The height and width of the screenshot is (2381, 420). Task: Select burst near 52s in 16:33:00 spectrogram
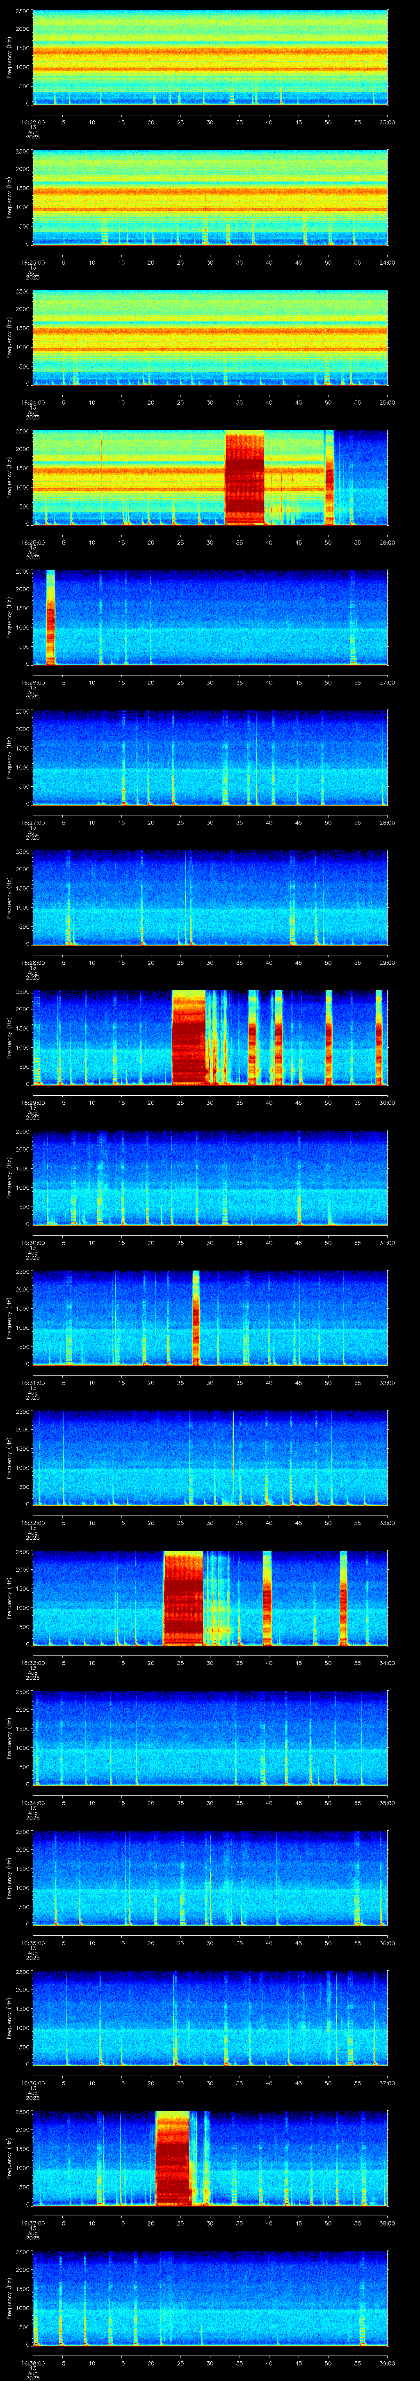343,1598
